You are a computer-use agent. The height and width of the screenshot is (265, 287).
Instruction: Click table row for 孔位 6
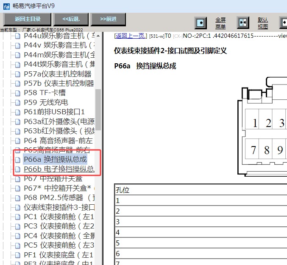tap(201, 254)
